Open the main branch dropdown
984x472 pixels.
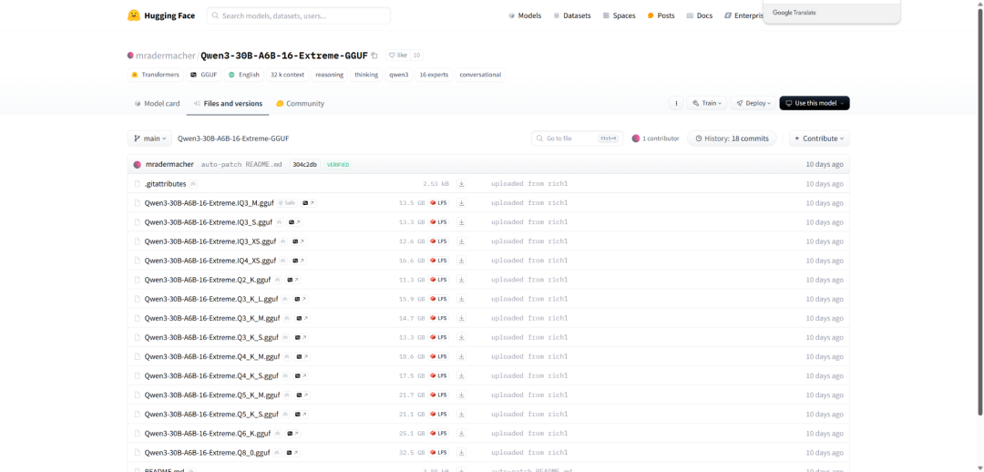[x=149, y=139]
